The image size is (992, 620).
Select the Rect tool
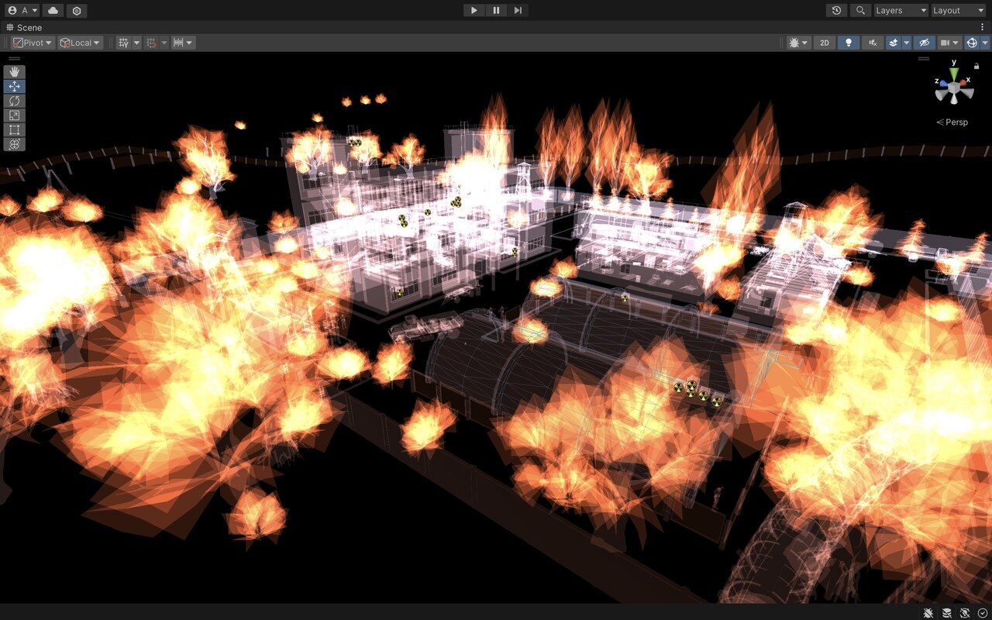click(x=15, y=130)
